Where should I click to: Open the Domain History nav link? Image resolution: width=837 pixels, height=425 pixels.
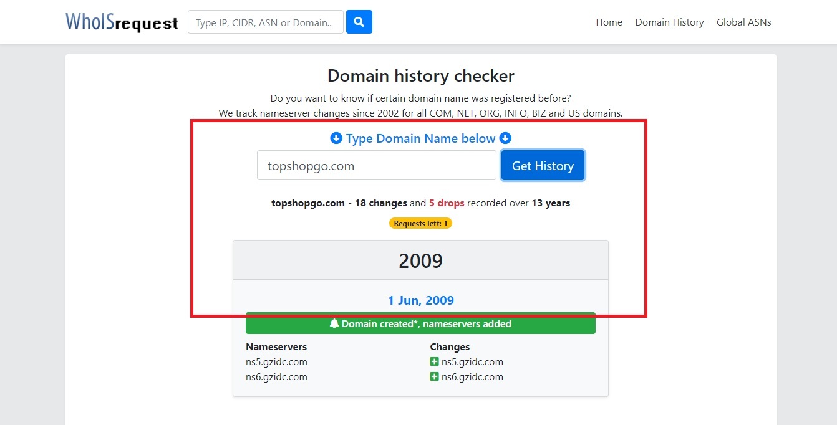tap(669, 22)
